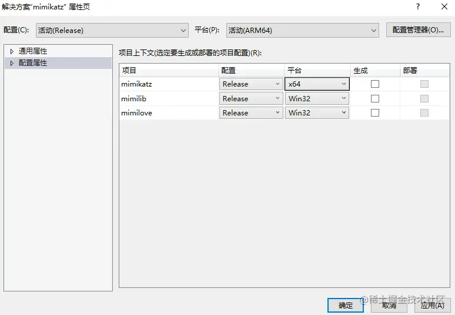This screenshot has height=315, width=455.
Task: Open mimikatz platform x64 dropdown
Action: tap(317, 84)
